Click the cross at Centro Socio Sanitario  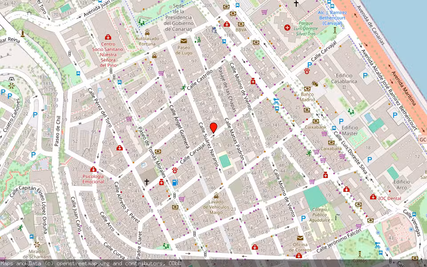[x=108, y=37]
